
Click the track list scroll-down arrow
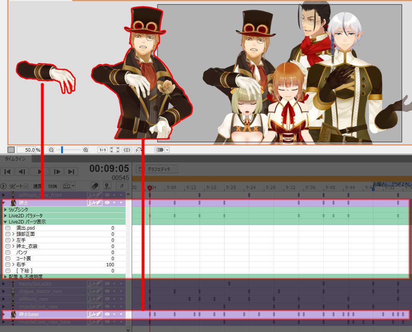click(128, 330)
